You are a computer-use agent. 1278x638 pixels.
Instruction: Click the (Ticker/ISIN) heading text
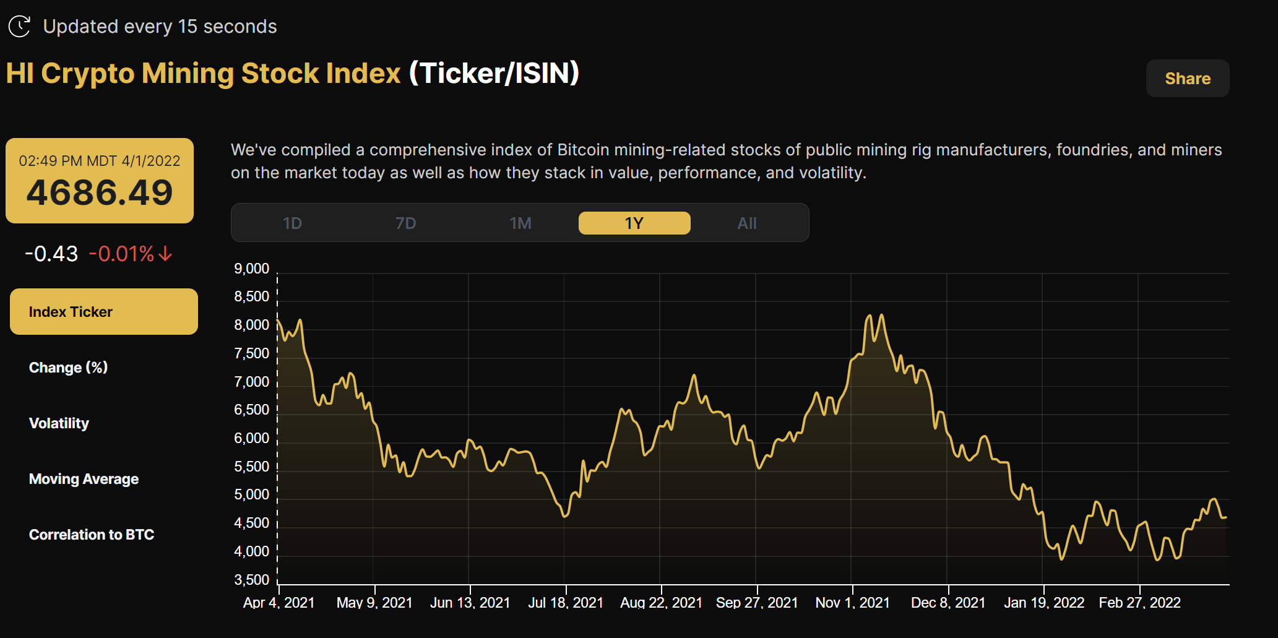point(494,73)
